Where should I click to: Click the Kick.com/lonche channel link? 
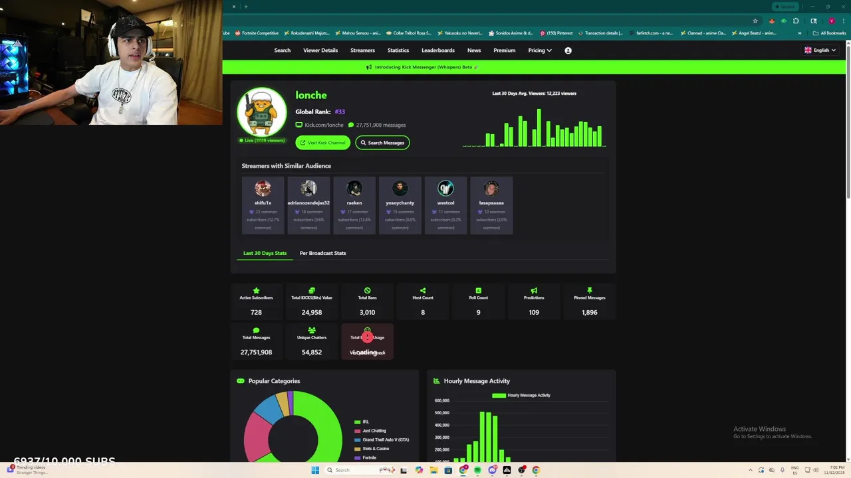(324, 125)
